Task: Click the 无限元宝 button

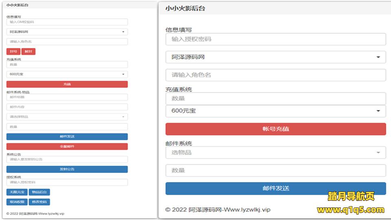Action: [17, 192]
